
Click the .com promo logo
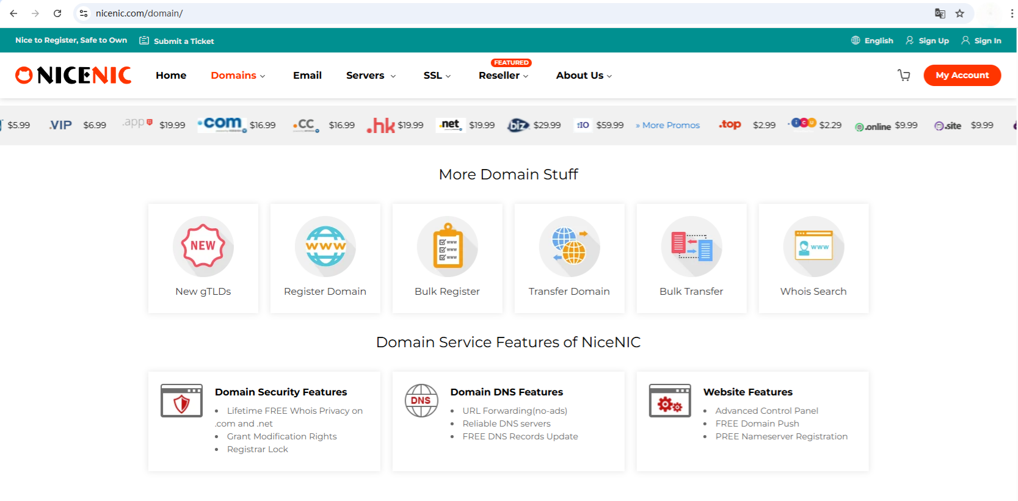point(222,124)
